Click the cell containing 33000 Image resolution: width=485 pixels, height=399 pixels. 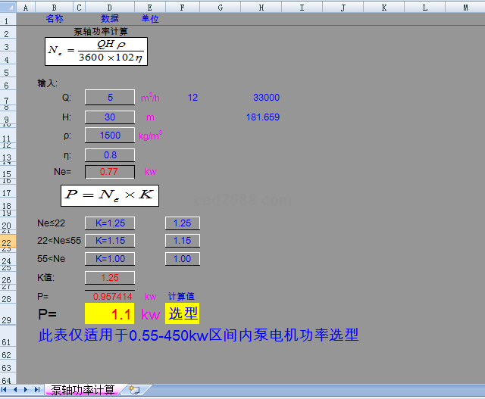[266, 98]
